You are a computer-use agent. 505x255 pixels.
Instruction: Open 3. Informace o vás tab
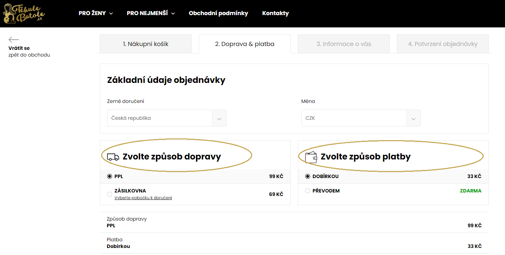point(344,44)
